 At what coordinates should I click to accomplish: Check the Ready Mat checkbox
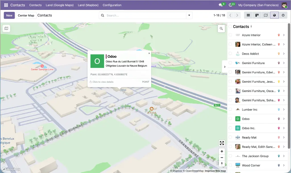click(230, 137)
